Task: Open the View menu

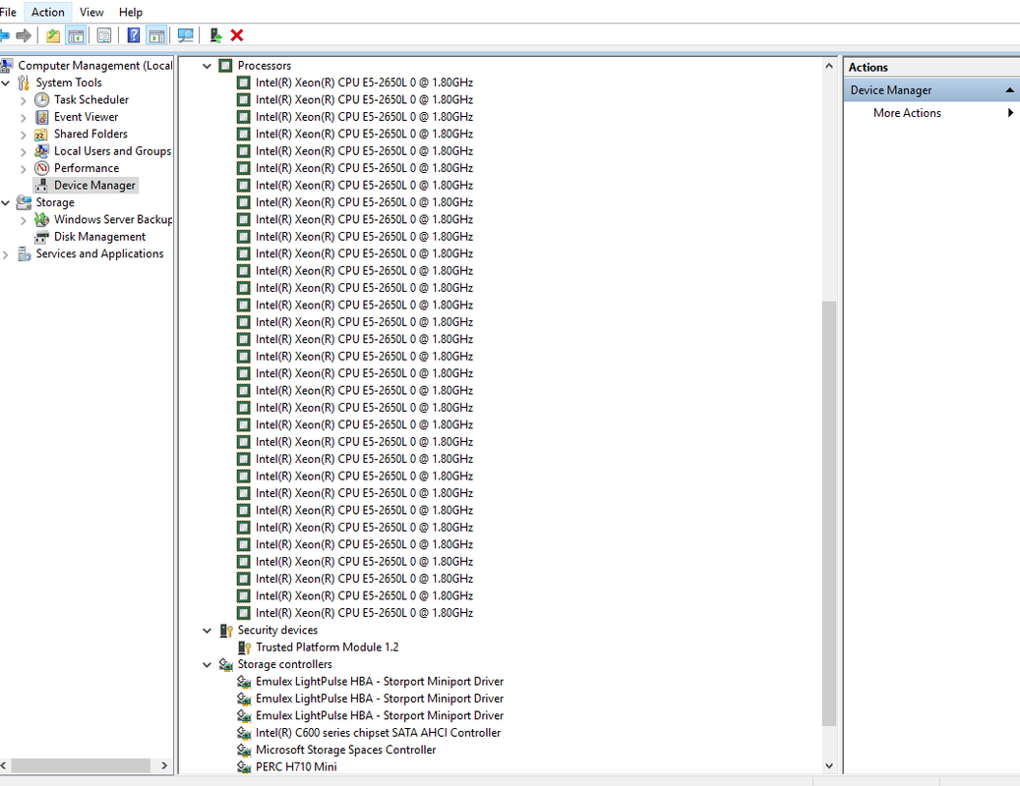Action: [91, 13]
